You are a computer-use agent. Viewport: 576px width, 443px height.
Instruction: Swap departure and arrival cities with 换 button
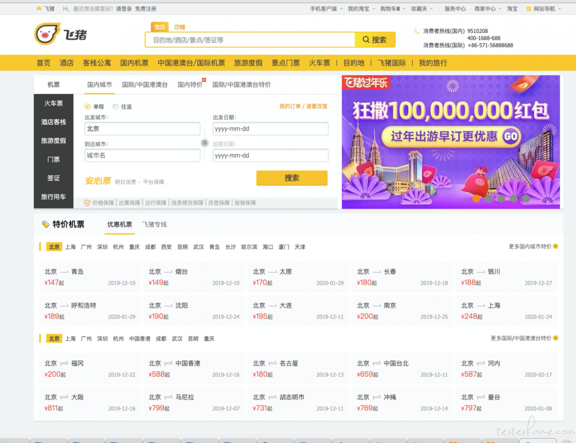205,143
